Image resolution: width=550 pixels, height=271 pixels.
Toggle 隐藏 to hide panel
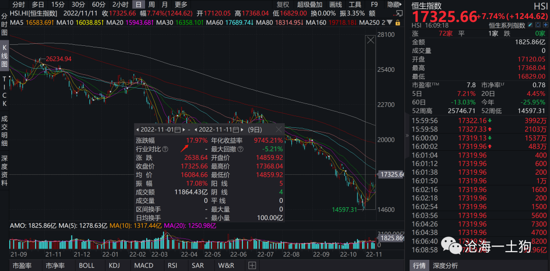tap(394, 5)
